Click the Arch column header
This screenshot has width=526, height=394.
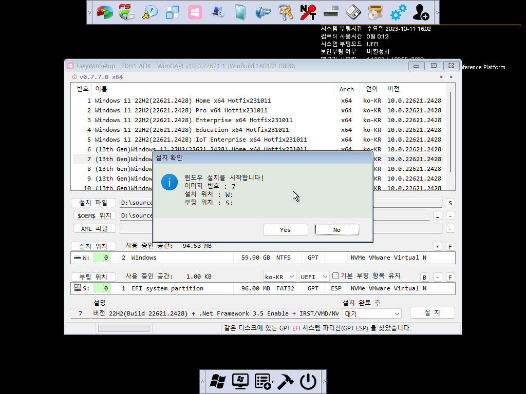(x=346, y=89)
